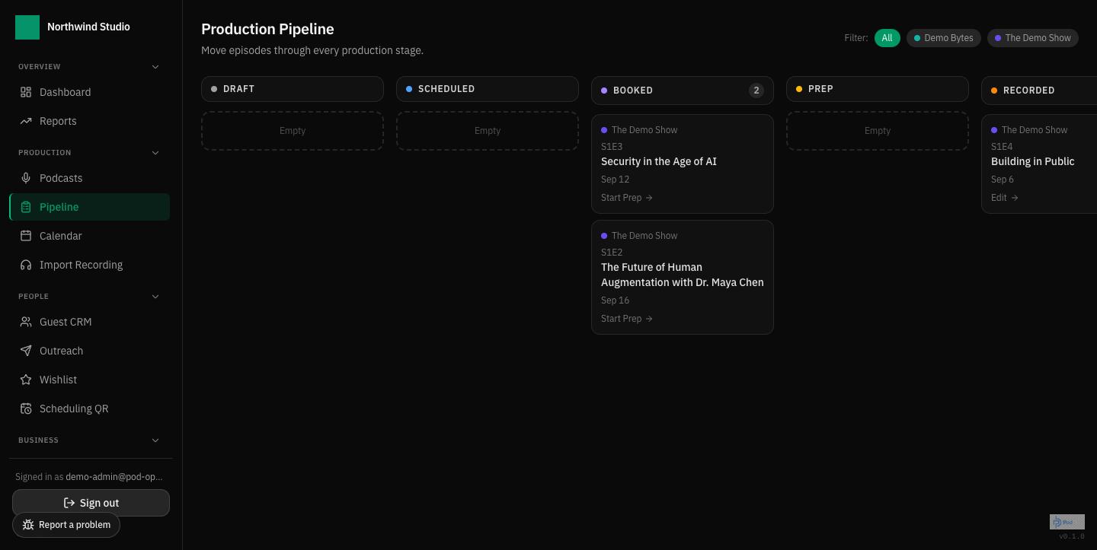Viewport: 1097px width, 550px height.
Task: Expand the Business section chevron
Action: tap(155, 440)
